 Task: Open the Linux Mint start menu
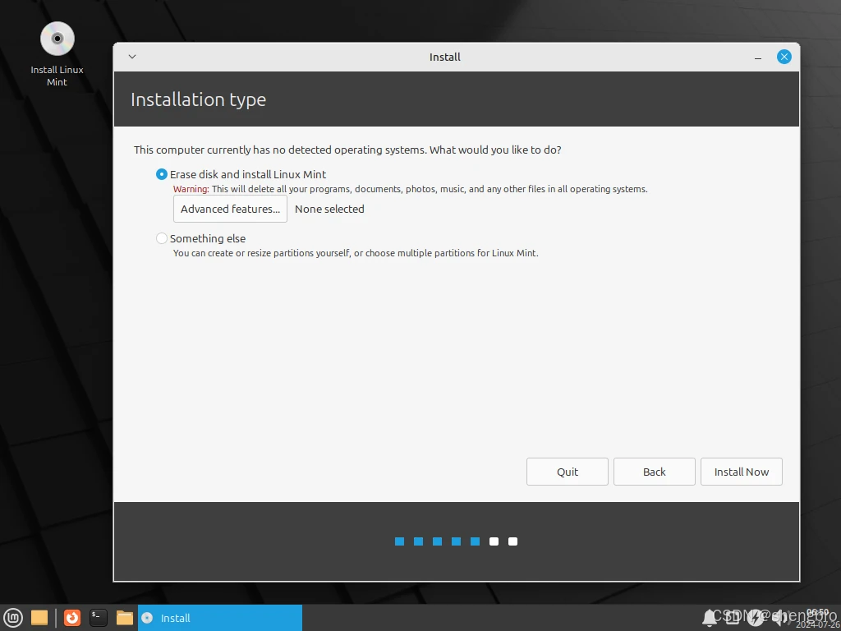tap(13, 618)
